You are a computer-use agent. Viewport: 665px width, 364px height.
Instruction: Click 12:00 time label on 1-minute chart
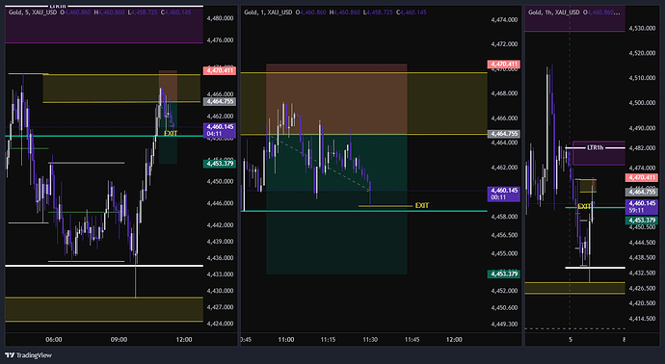454,339
